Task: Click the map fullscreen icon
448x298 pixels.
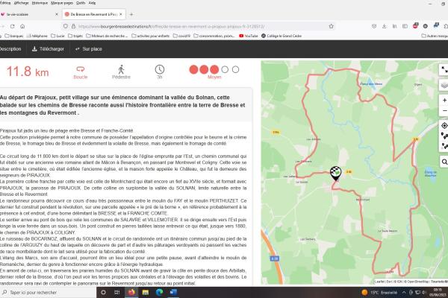Action: coord(444,69)
